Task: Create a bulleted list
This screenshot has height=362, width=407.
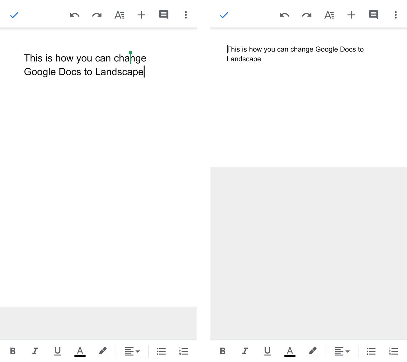Action: (161, 351)
